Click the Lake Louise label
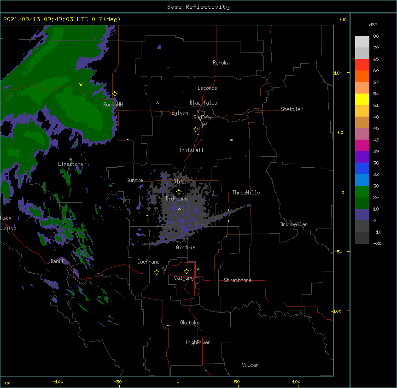The height and width of the screenshot is (388, 397). [x=7, y=223]
